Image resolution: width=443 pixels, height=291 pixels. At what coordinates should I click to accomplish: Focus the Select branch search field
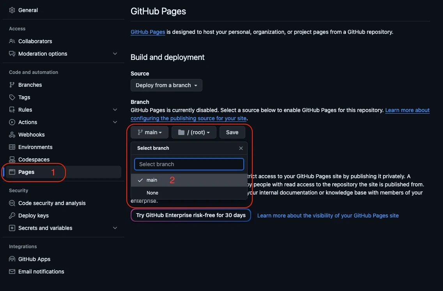(189, 164)
